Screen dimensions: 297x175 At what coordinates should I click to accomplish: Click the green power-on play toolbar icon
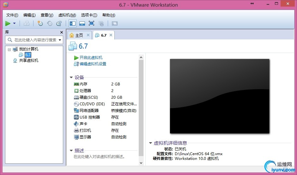8,23
